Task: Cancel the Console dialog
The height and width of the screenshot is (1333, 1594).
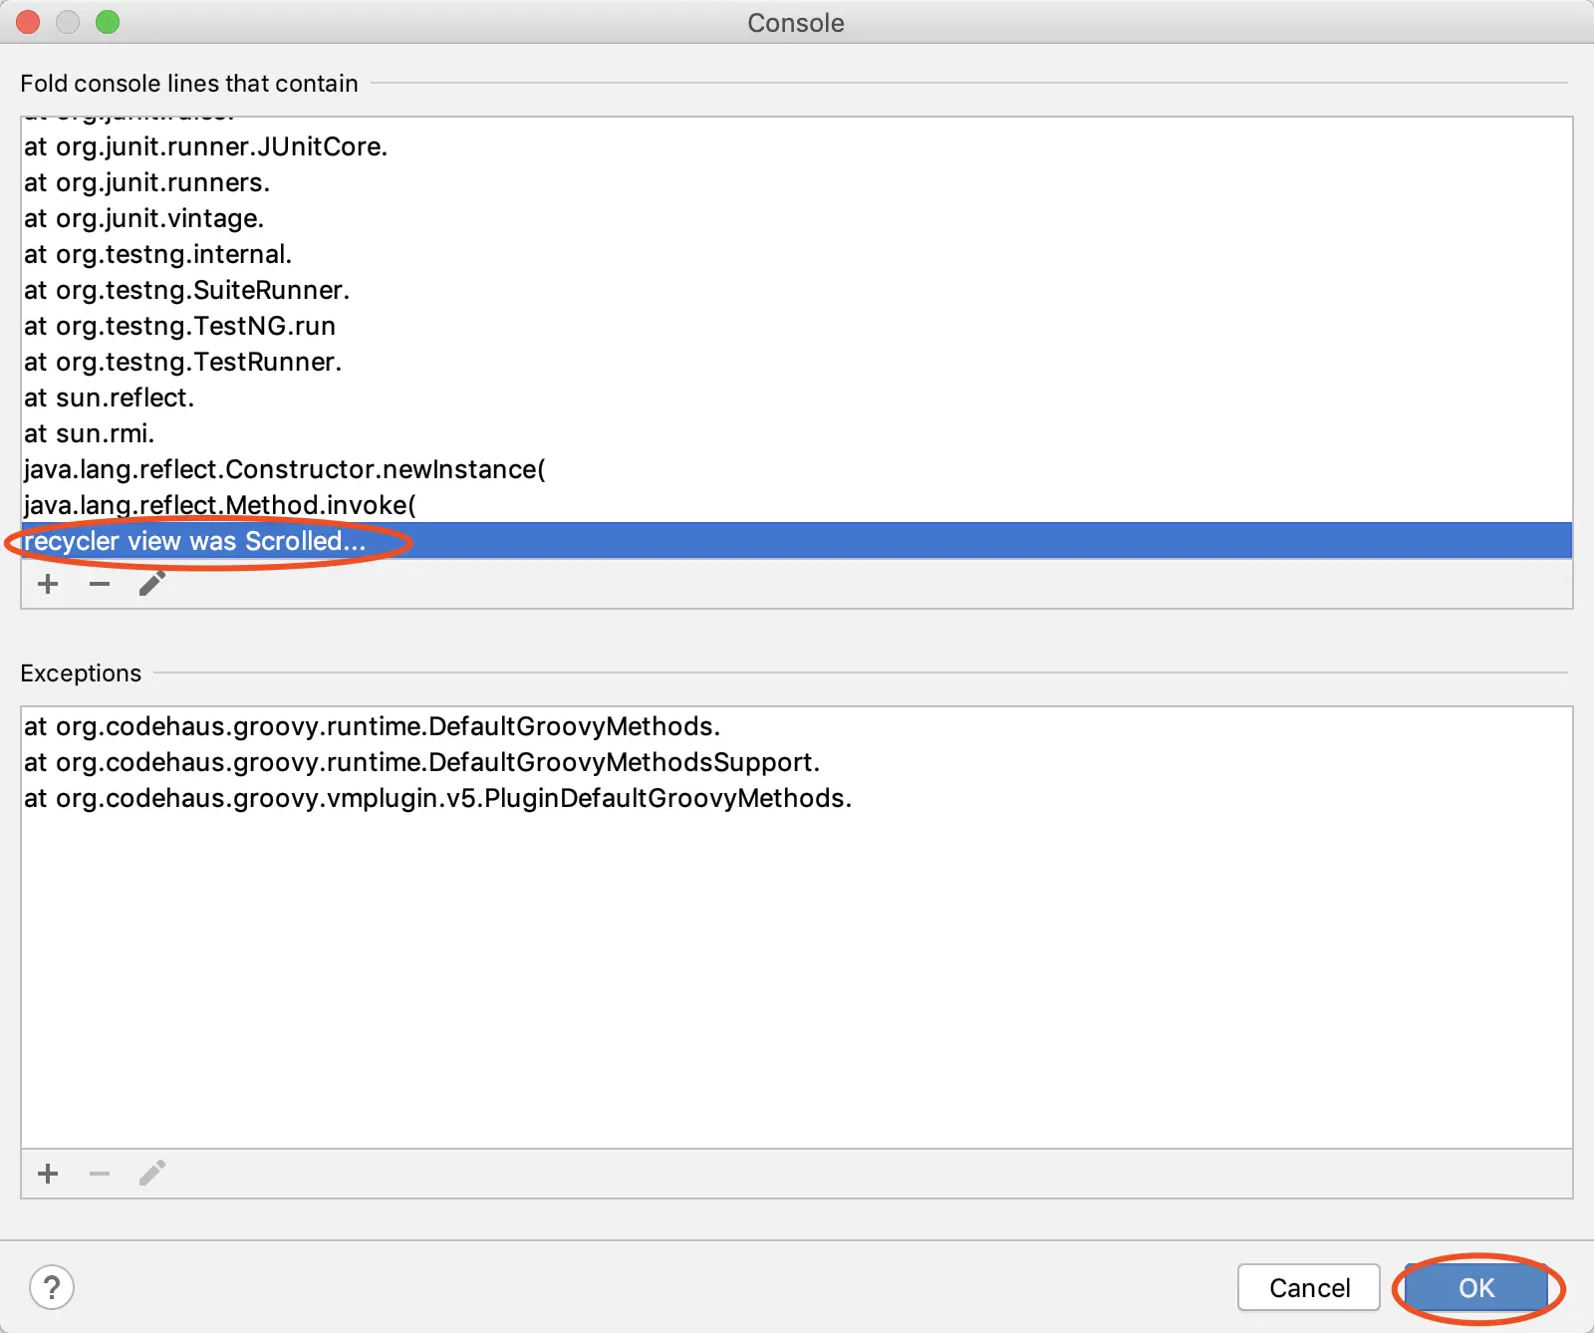Action: (x=1309, y=1287)
